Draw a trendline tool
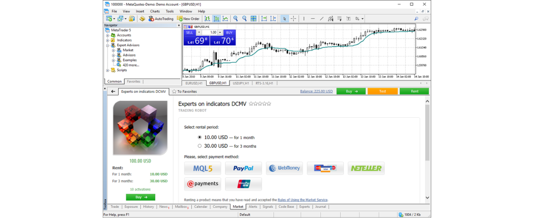This screenshot has height=218, width=547. pyautogui.click(x=321, y=18)
